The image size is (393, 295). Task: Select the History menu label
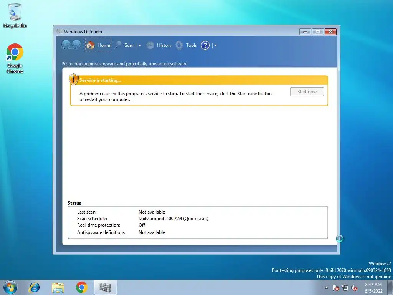[164, 45]
